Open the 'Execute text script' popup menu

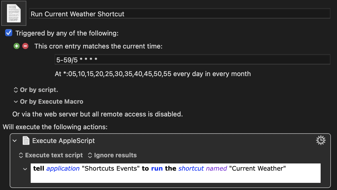click(51, 155)
